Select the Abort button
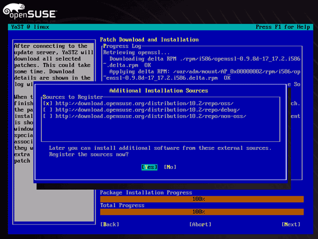This screenshot has width=318, height=239. 200,225
